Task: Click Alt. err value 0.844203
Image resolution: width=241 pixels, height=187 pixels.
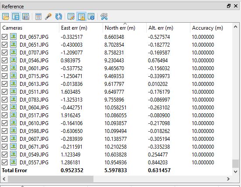Action: 158,163
